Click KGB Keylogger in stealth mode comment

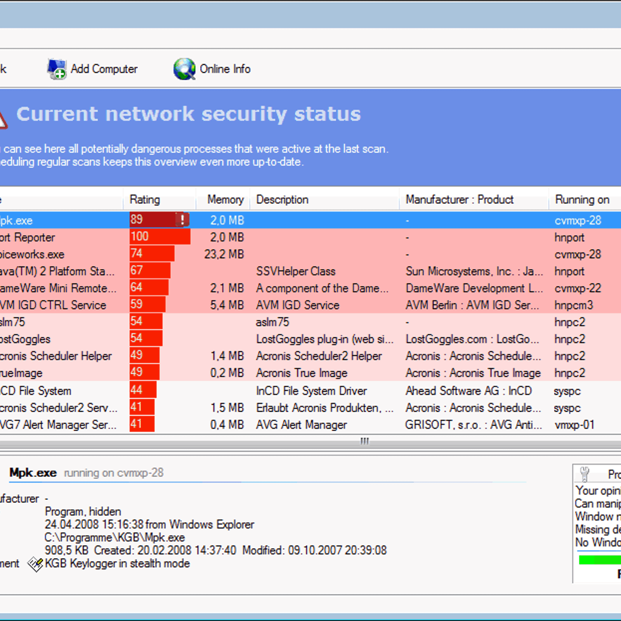pos(117,564)
